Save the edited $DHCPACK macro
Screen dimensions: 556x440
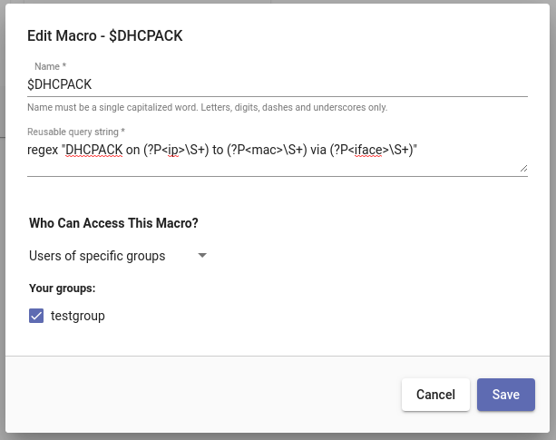click(x=505, y=395)
